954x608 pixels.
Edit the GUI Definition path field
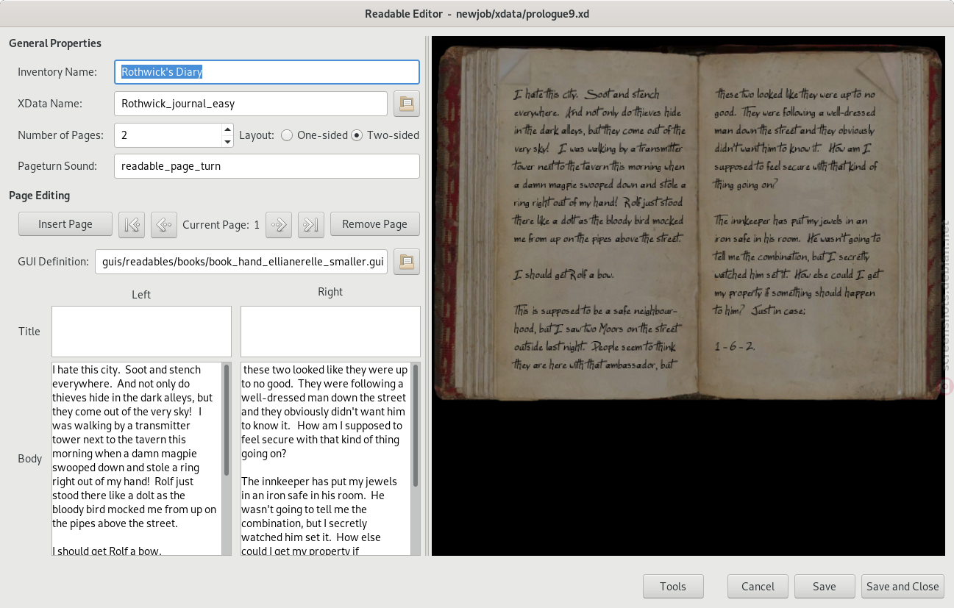tap(241, 261)
